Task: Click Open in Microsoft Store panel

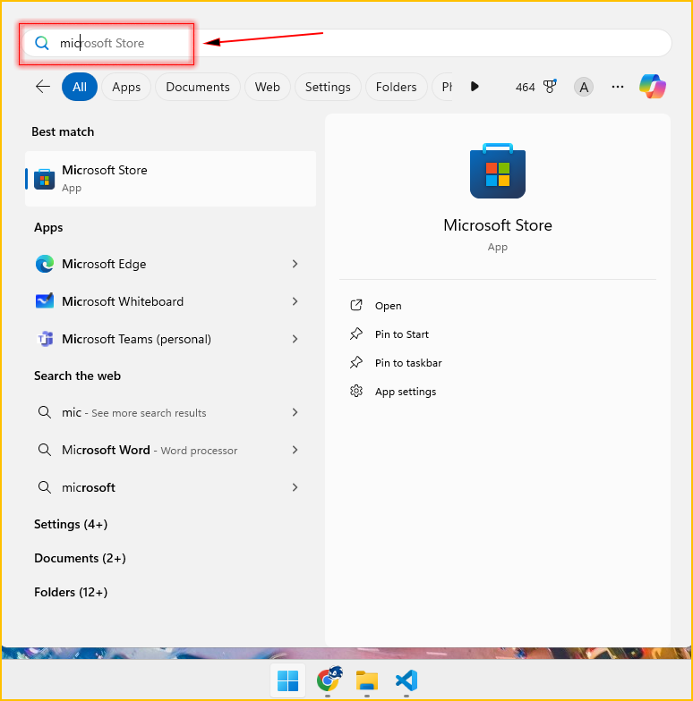Action: point(388,306)
